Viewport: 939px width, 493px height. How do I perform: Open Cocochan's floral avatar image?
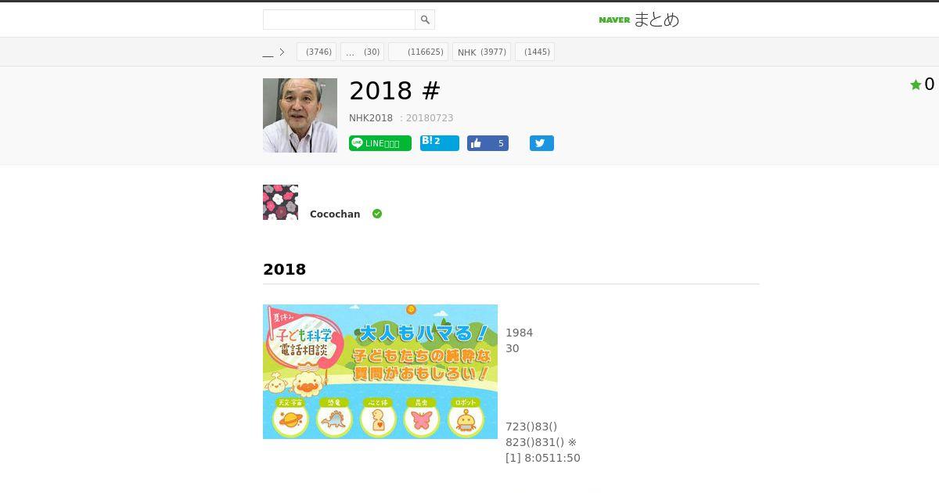280,202
